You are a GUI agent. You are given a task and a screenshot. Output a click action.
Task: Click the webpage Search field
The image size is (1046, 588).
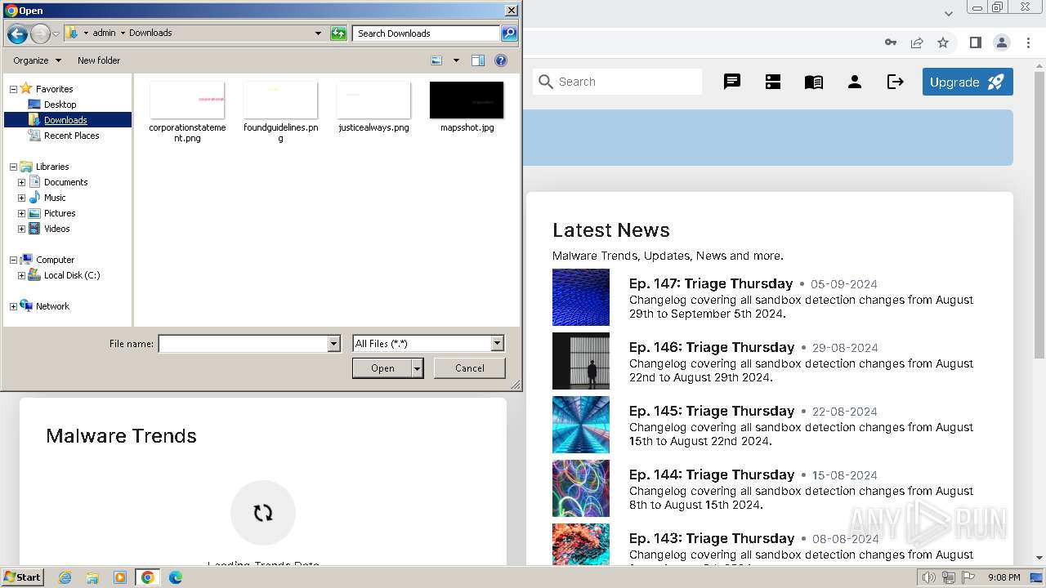tap(618, 82)
